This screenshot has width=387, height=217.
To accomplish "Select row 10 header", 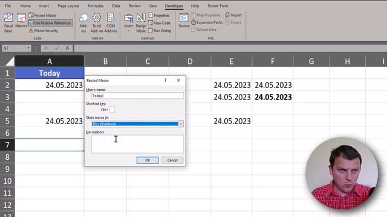I will pyautogui.click(x=7, y=181).
